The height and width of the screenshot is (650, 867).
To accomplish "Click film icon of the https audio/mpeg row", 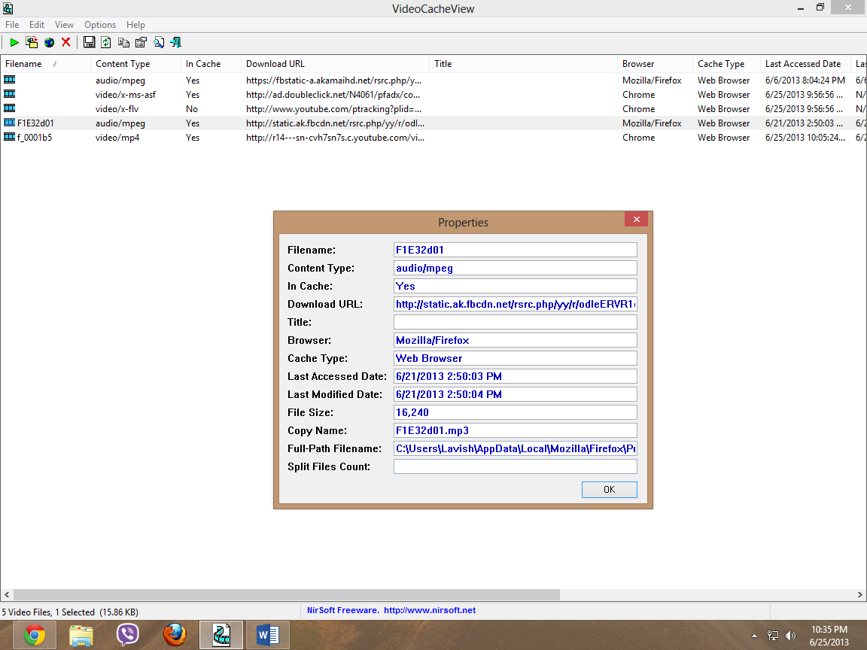I will pyautogui.click(x=9, y=80).
